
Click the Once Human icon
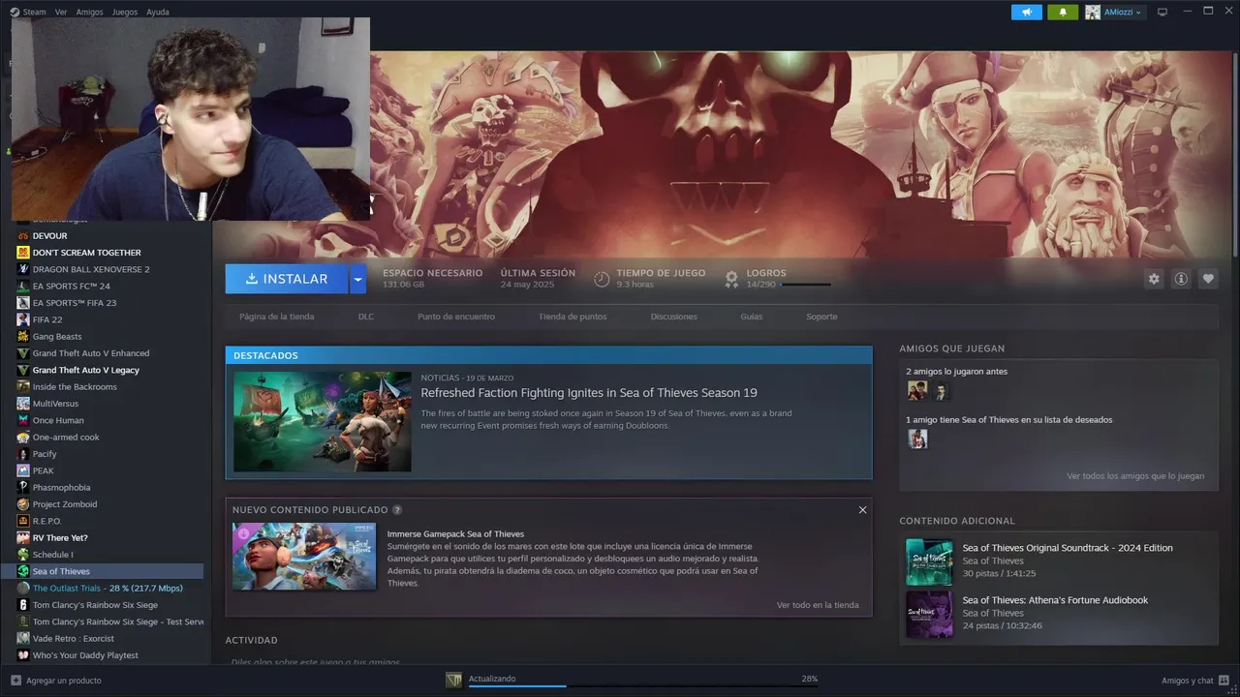click(x=23, y=420)
